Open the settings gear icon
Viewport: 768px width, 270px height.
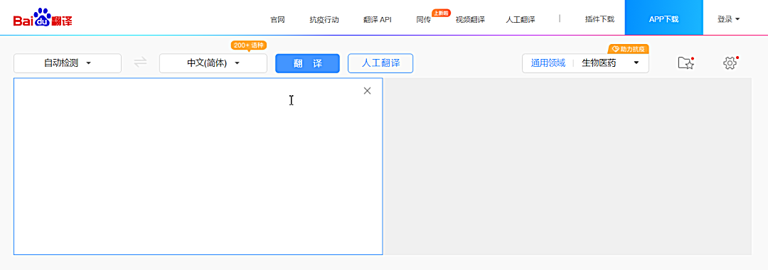click(x=730, y=63)
